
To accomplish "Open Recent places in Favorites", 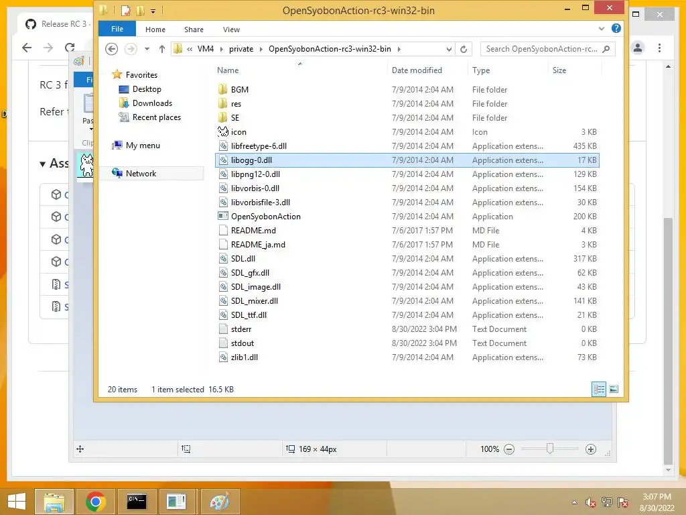I will (x=156, y=117).
